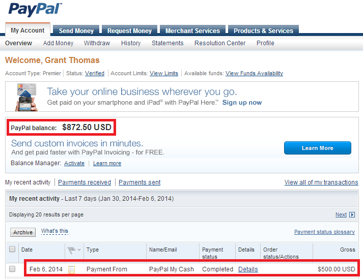This screenshot has width=363, height=279.
Task: Click the What's this help link
Action: [54, 231]
